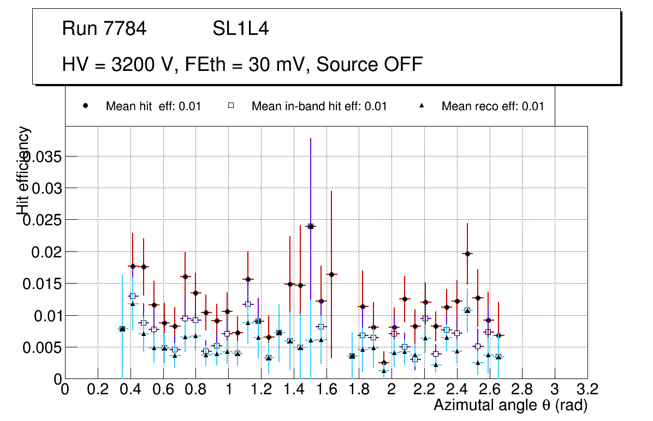Click the 'Mean reco eff: 0.01' legend text
This screenshot has width=653, height=421.
tap(492, 106)
